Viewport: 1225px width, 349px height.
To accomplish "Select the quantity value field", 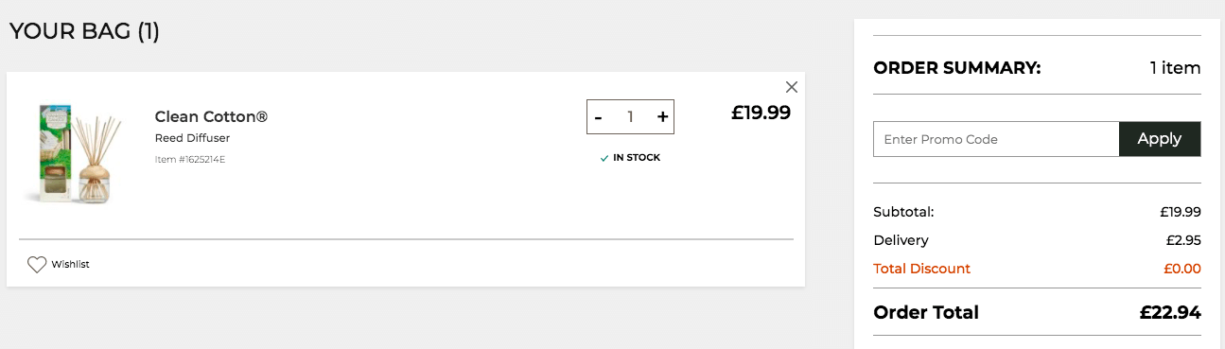I will click(x=630, y=117).
